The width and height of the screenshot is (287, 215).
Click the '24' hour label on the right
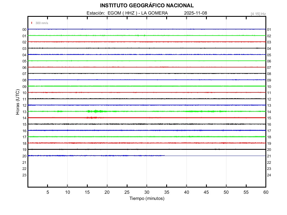pyautogui.click(x=269, y=175)
